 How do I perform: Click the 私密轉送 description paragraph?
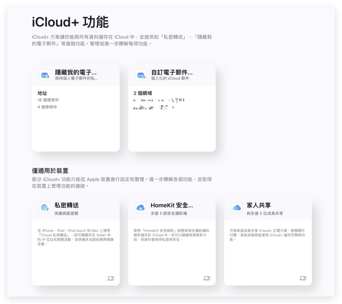(76, 237)
